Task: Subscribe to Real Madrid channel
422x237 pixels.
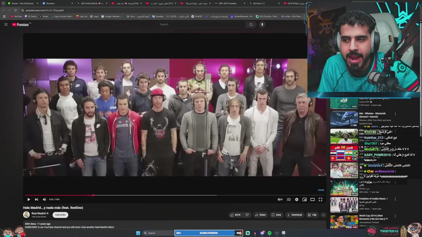Action: pyautogui.click(x=60, y=215)
